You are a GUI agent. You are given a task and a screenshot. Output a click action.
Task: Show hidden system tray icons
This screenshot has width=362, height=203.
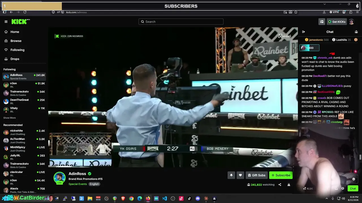[327, 198]
